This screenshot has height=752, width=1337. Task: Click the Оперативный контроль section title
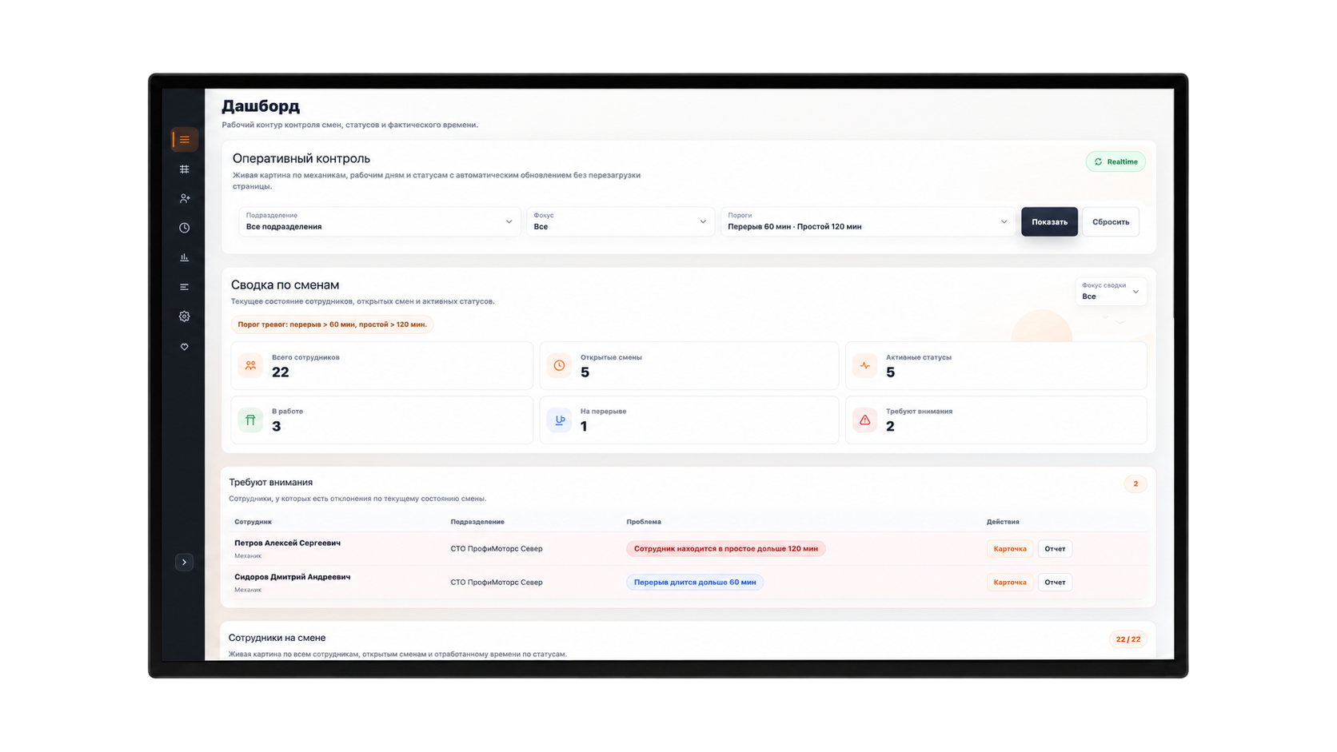pos(301,158)
